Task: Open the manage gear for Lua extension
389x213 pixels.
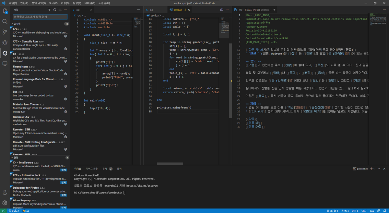Action: [x=66, y=99]
